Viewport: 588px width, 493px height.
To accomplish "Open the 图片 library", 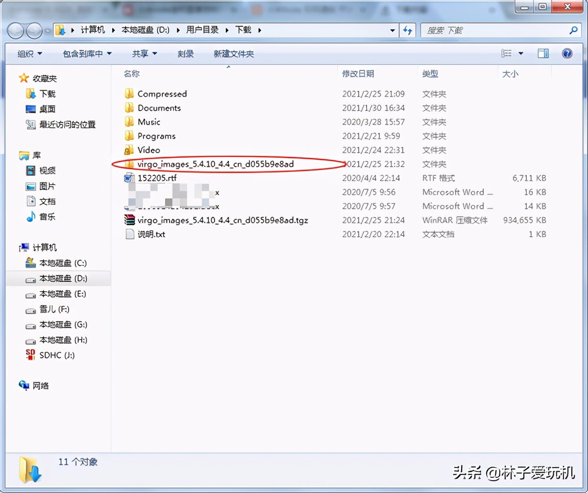I will pyautogui.click(x=47, y=186).
